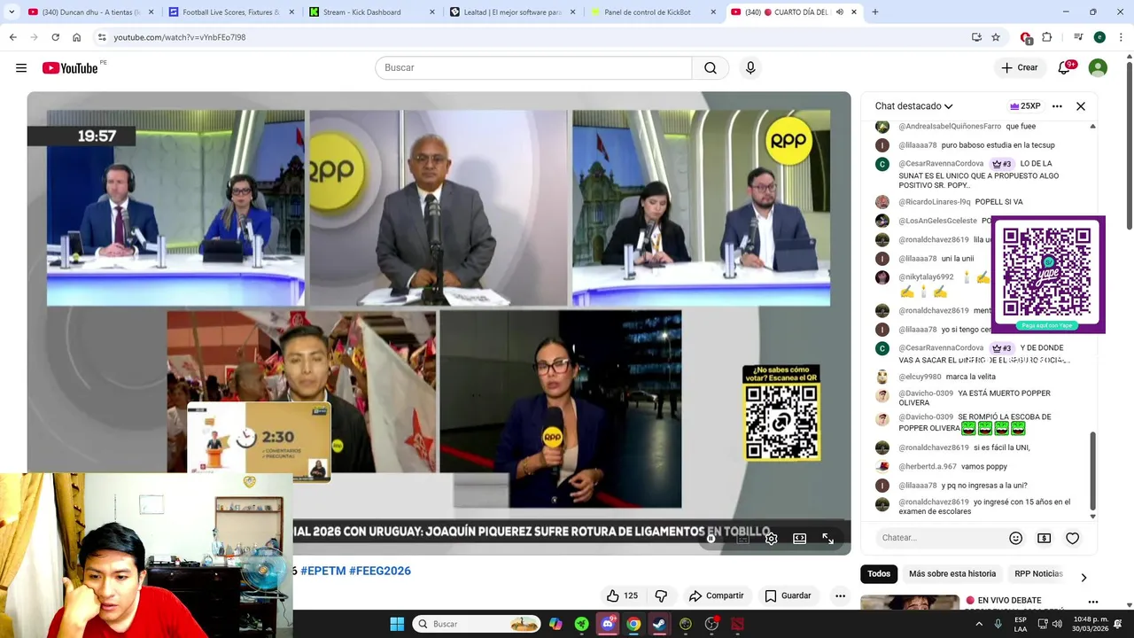1134x638 pixels.
Task: Toggle microphone in system tray
Action: click(998, 624)
